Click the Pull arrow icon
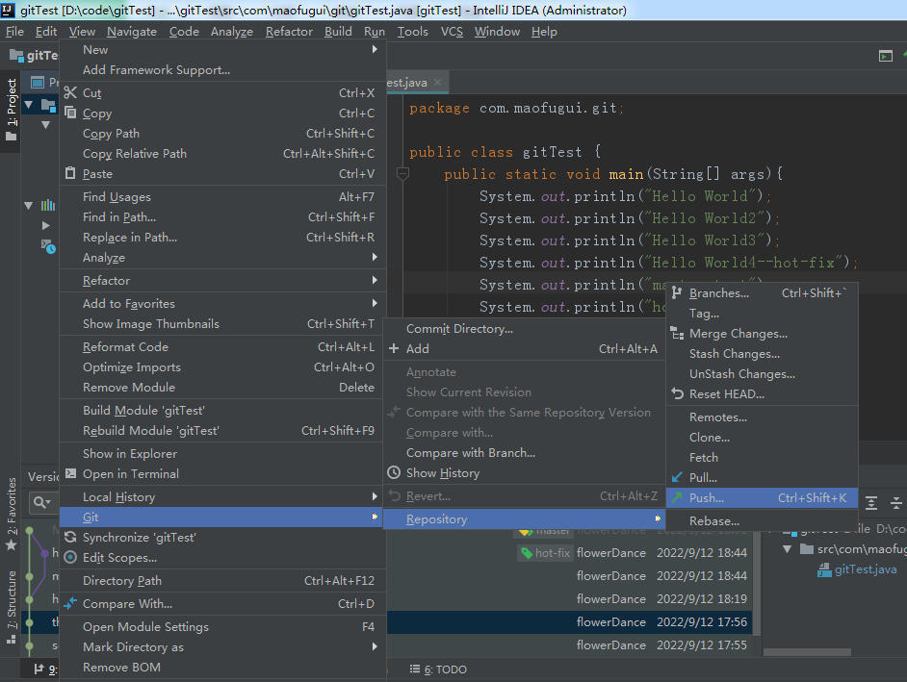Viewport: 907px width, 682px height. coord(677,477)
